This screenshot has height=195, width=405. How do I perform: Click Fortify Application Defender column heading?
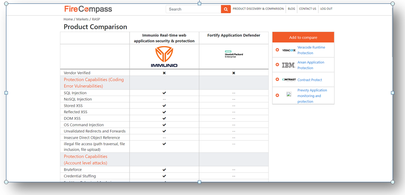point(234,35)
